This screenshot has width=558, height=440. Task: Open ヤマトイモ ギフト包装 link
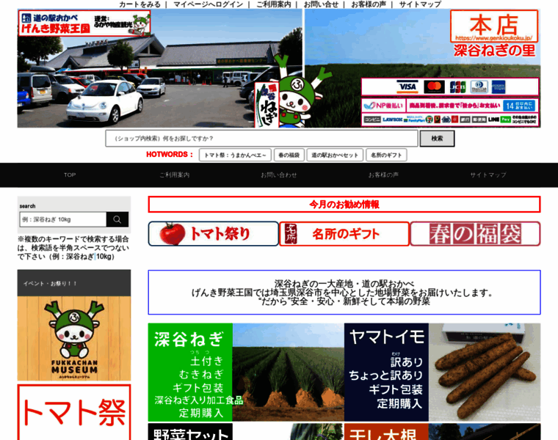pos(396,389)
